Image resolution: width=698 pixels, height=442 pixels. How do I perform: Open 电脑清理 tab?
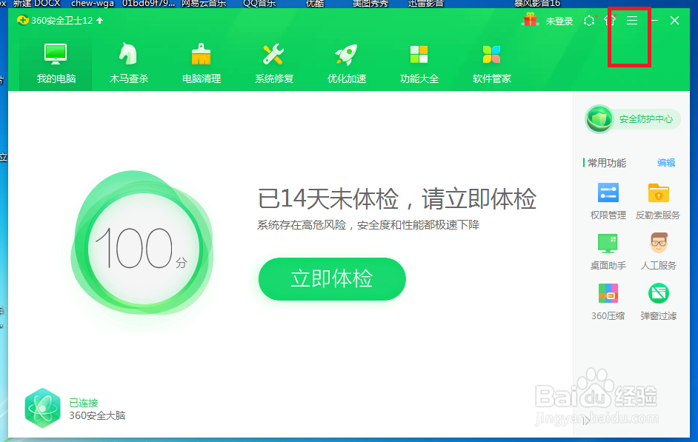tap(202, 64)
